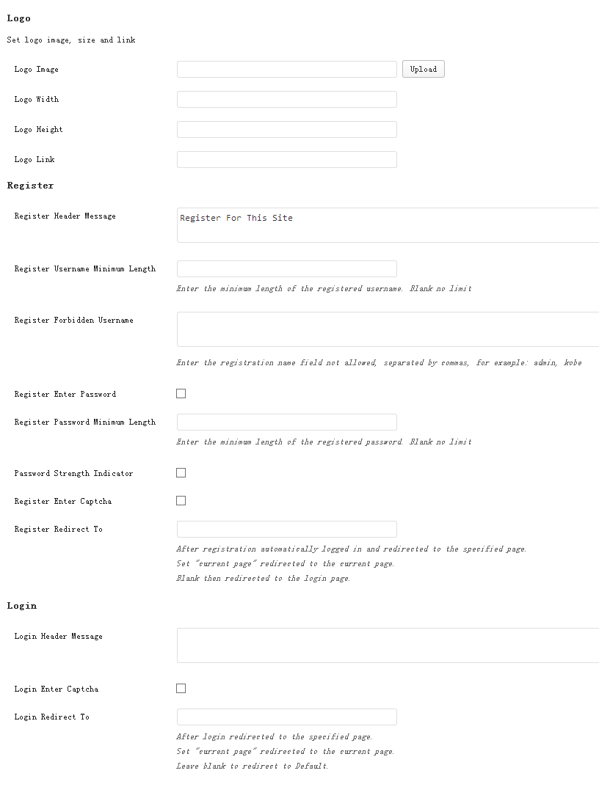Toggle the Password Strength Indicator checkbox
Image resolution: width=599 pixels, height=787 pixels.
(181, 473)
